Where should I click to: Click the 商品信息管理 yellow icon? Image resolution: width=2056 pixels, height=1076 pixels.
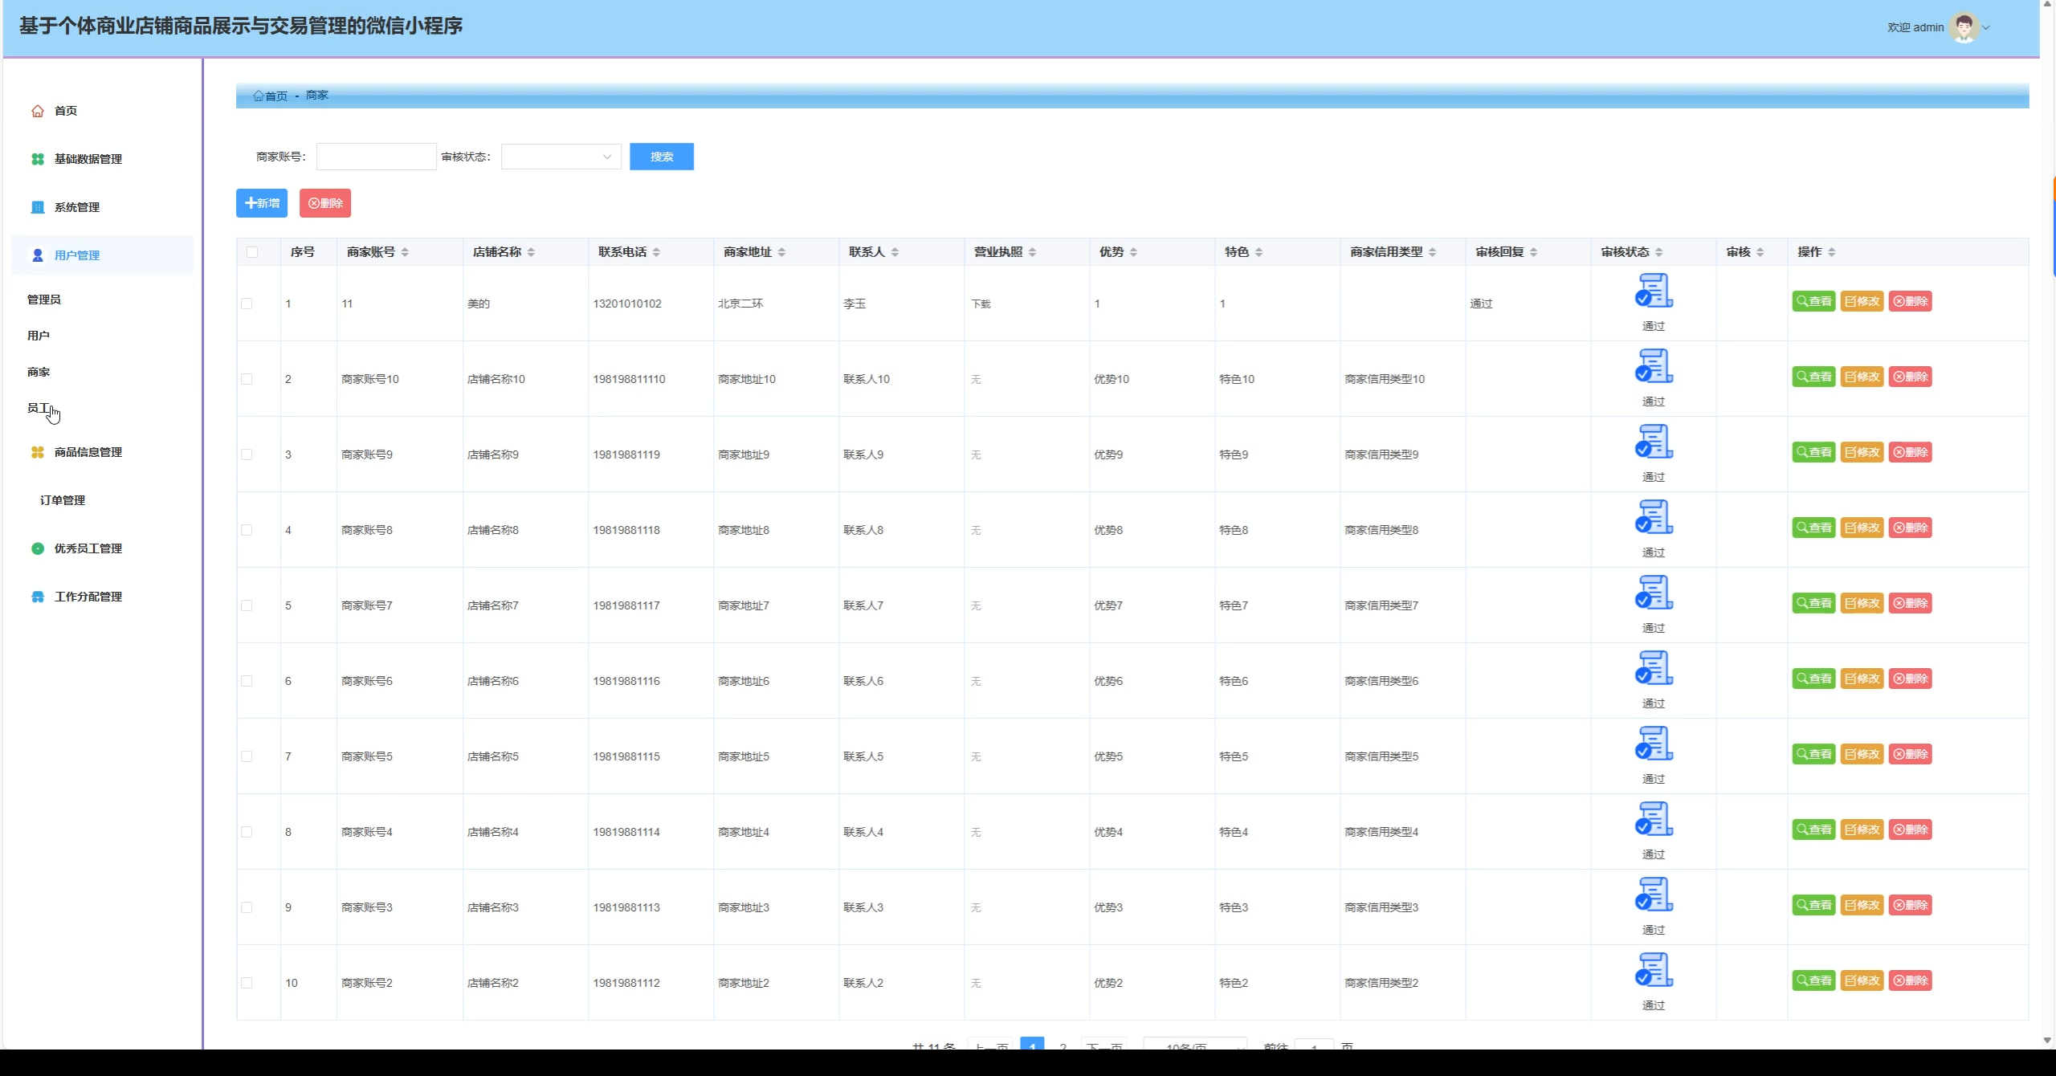(x=37, y=452)
